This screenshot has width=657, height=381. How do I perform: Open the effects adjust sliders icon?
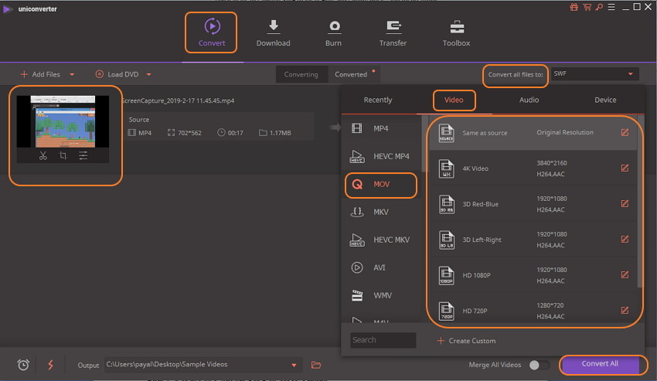83,155
